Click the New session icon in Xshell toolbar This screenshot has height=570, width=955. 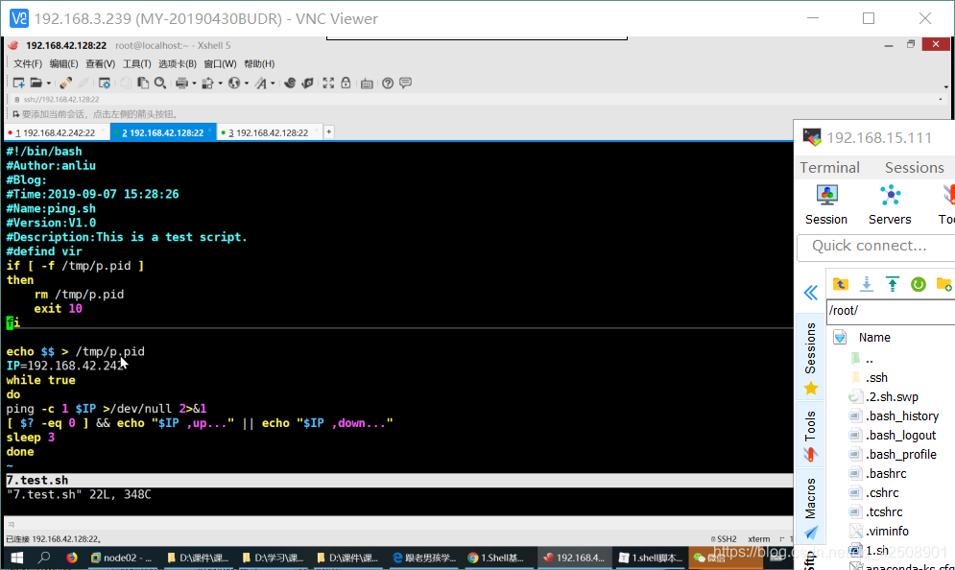(18, 83)
